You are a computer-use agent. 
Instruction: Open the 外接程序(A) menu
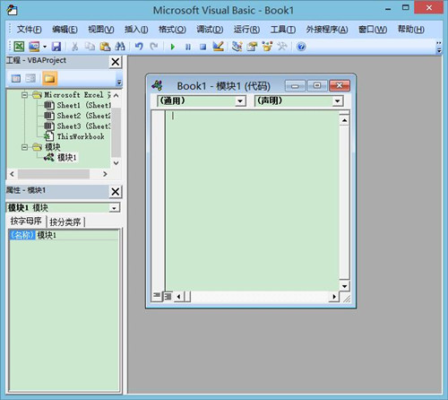coord(327,30)
